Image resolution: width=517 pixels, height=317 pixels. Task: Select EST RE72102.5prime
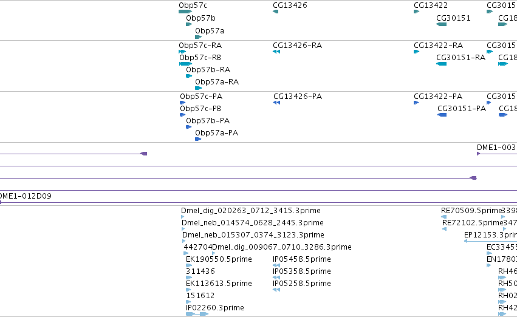473,223
